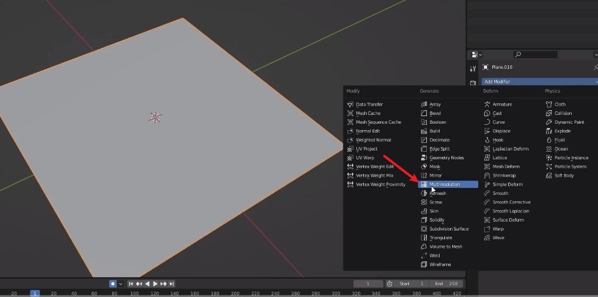Add the Wave modifier
The height and width of the screenshot is (297, 598).
494,238
